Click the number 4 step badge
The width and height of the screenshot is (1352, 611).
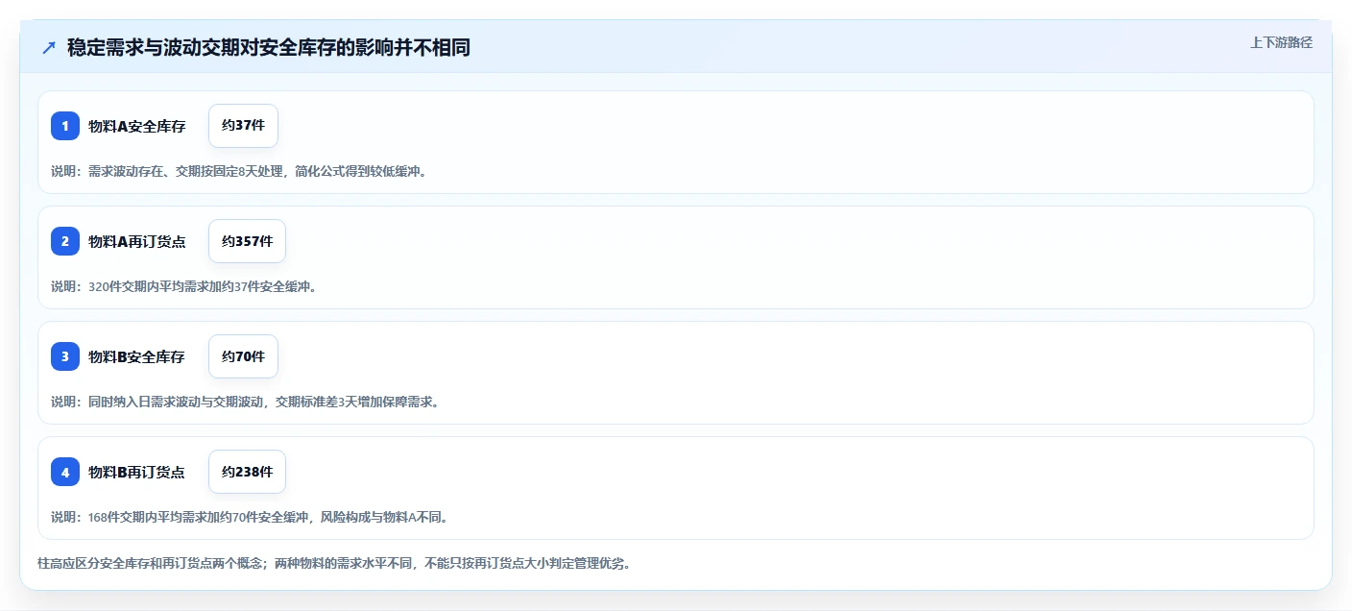coord(65,472)
